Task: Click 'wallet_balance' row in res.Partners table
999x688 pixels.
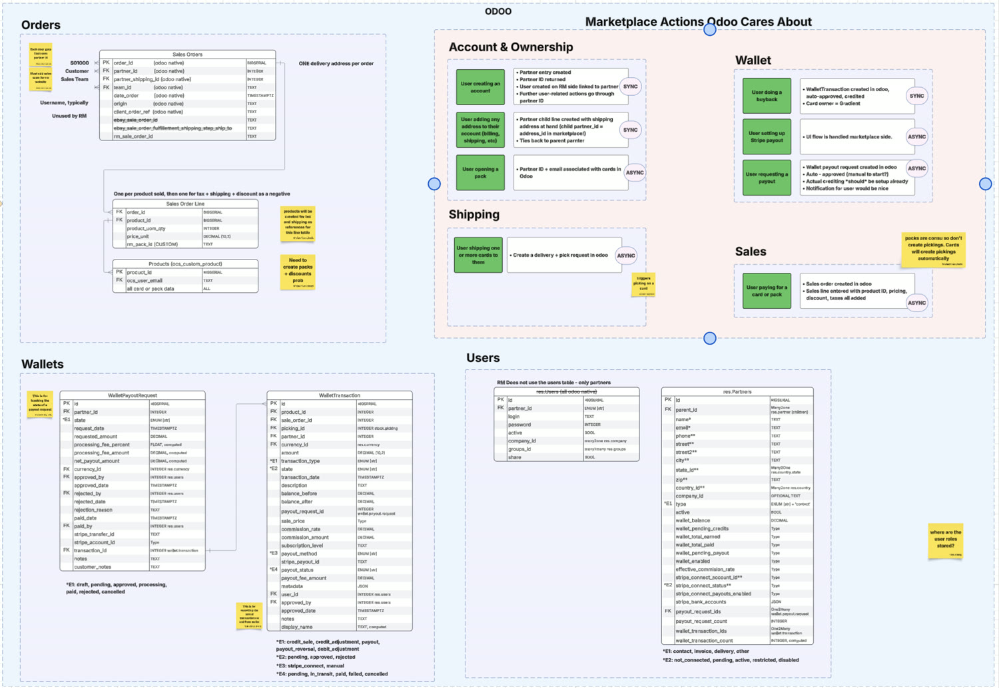Action: [737, 520]
